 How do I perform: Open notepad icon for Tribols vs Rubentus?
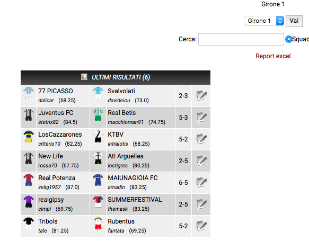click(201, 226)
